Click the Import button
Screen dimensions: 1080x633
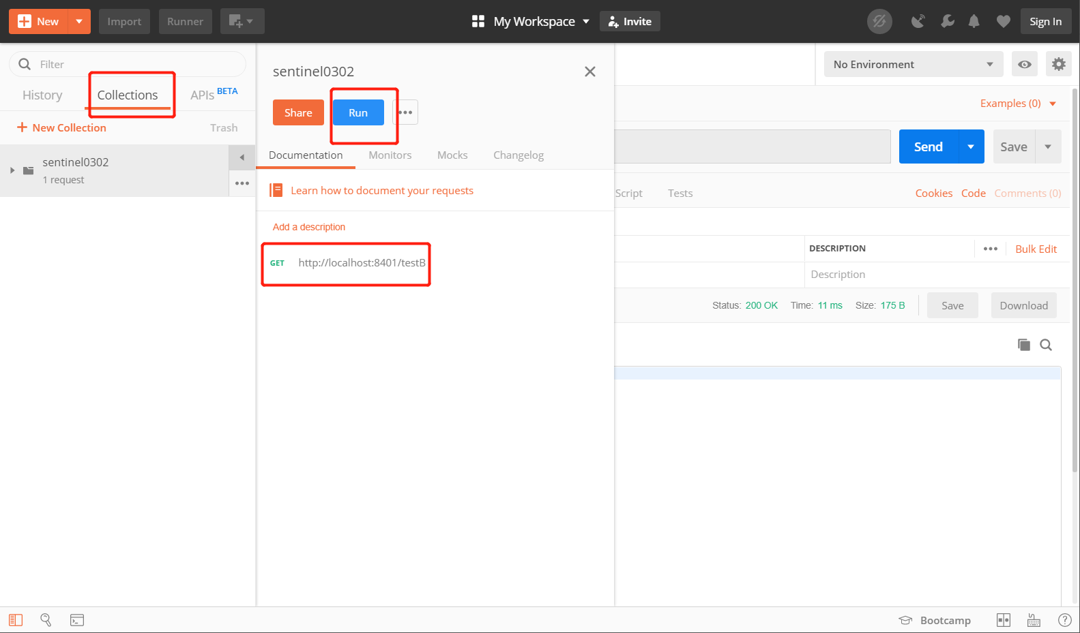pyautogui.click(x=124, y=21)
